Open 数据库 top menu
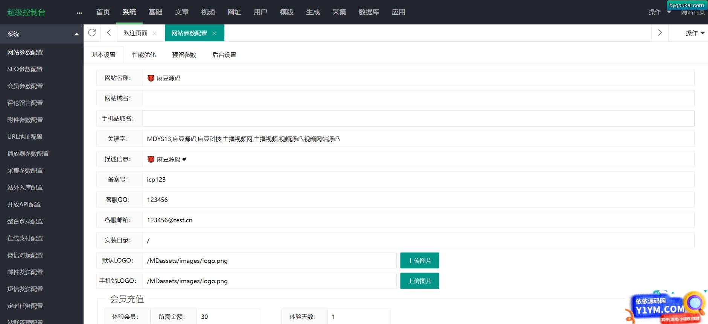 (369, 12)
